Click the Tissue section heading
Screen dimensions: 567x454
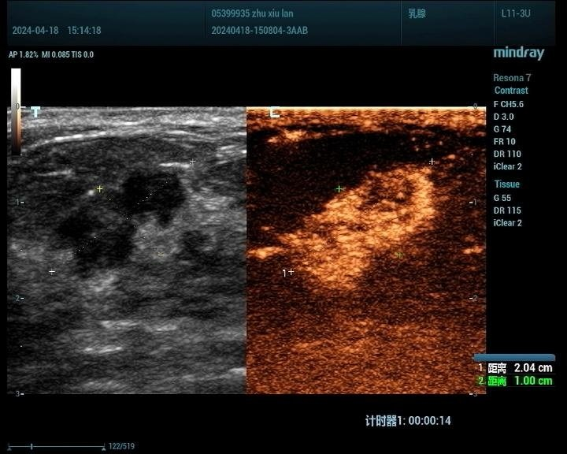(x=506, y=184)
